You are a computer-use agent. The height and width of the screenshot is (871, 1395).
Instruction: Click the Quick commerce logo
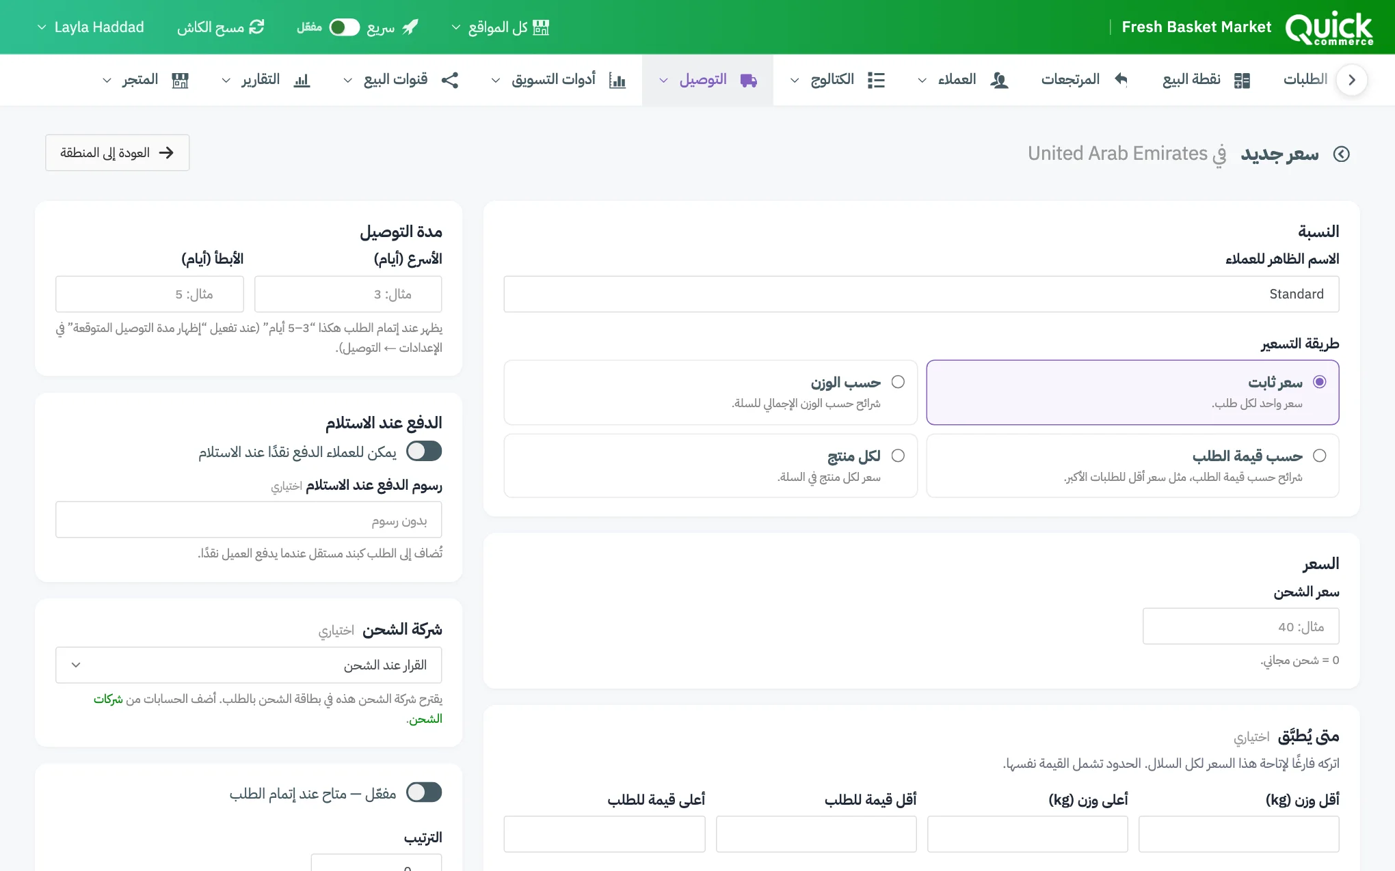coord(1329,28)
